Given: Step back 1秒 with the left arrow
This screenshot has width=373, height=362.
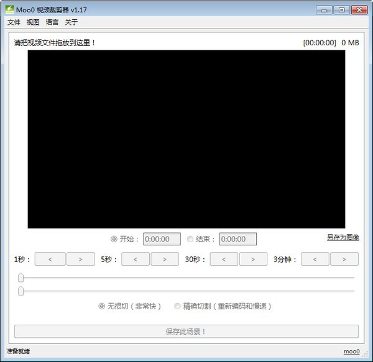Looking at the screenshot, I should tap(50, 259).
